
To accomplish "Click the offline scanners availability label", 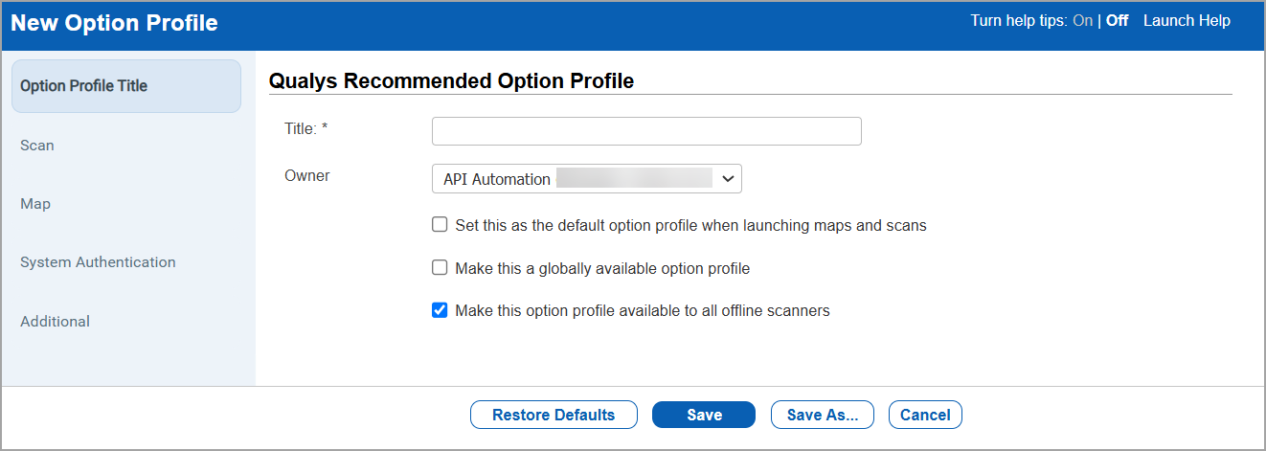I will tap(642, 311).
